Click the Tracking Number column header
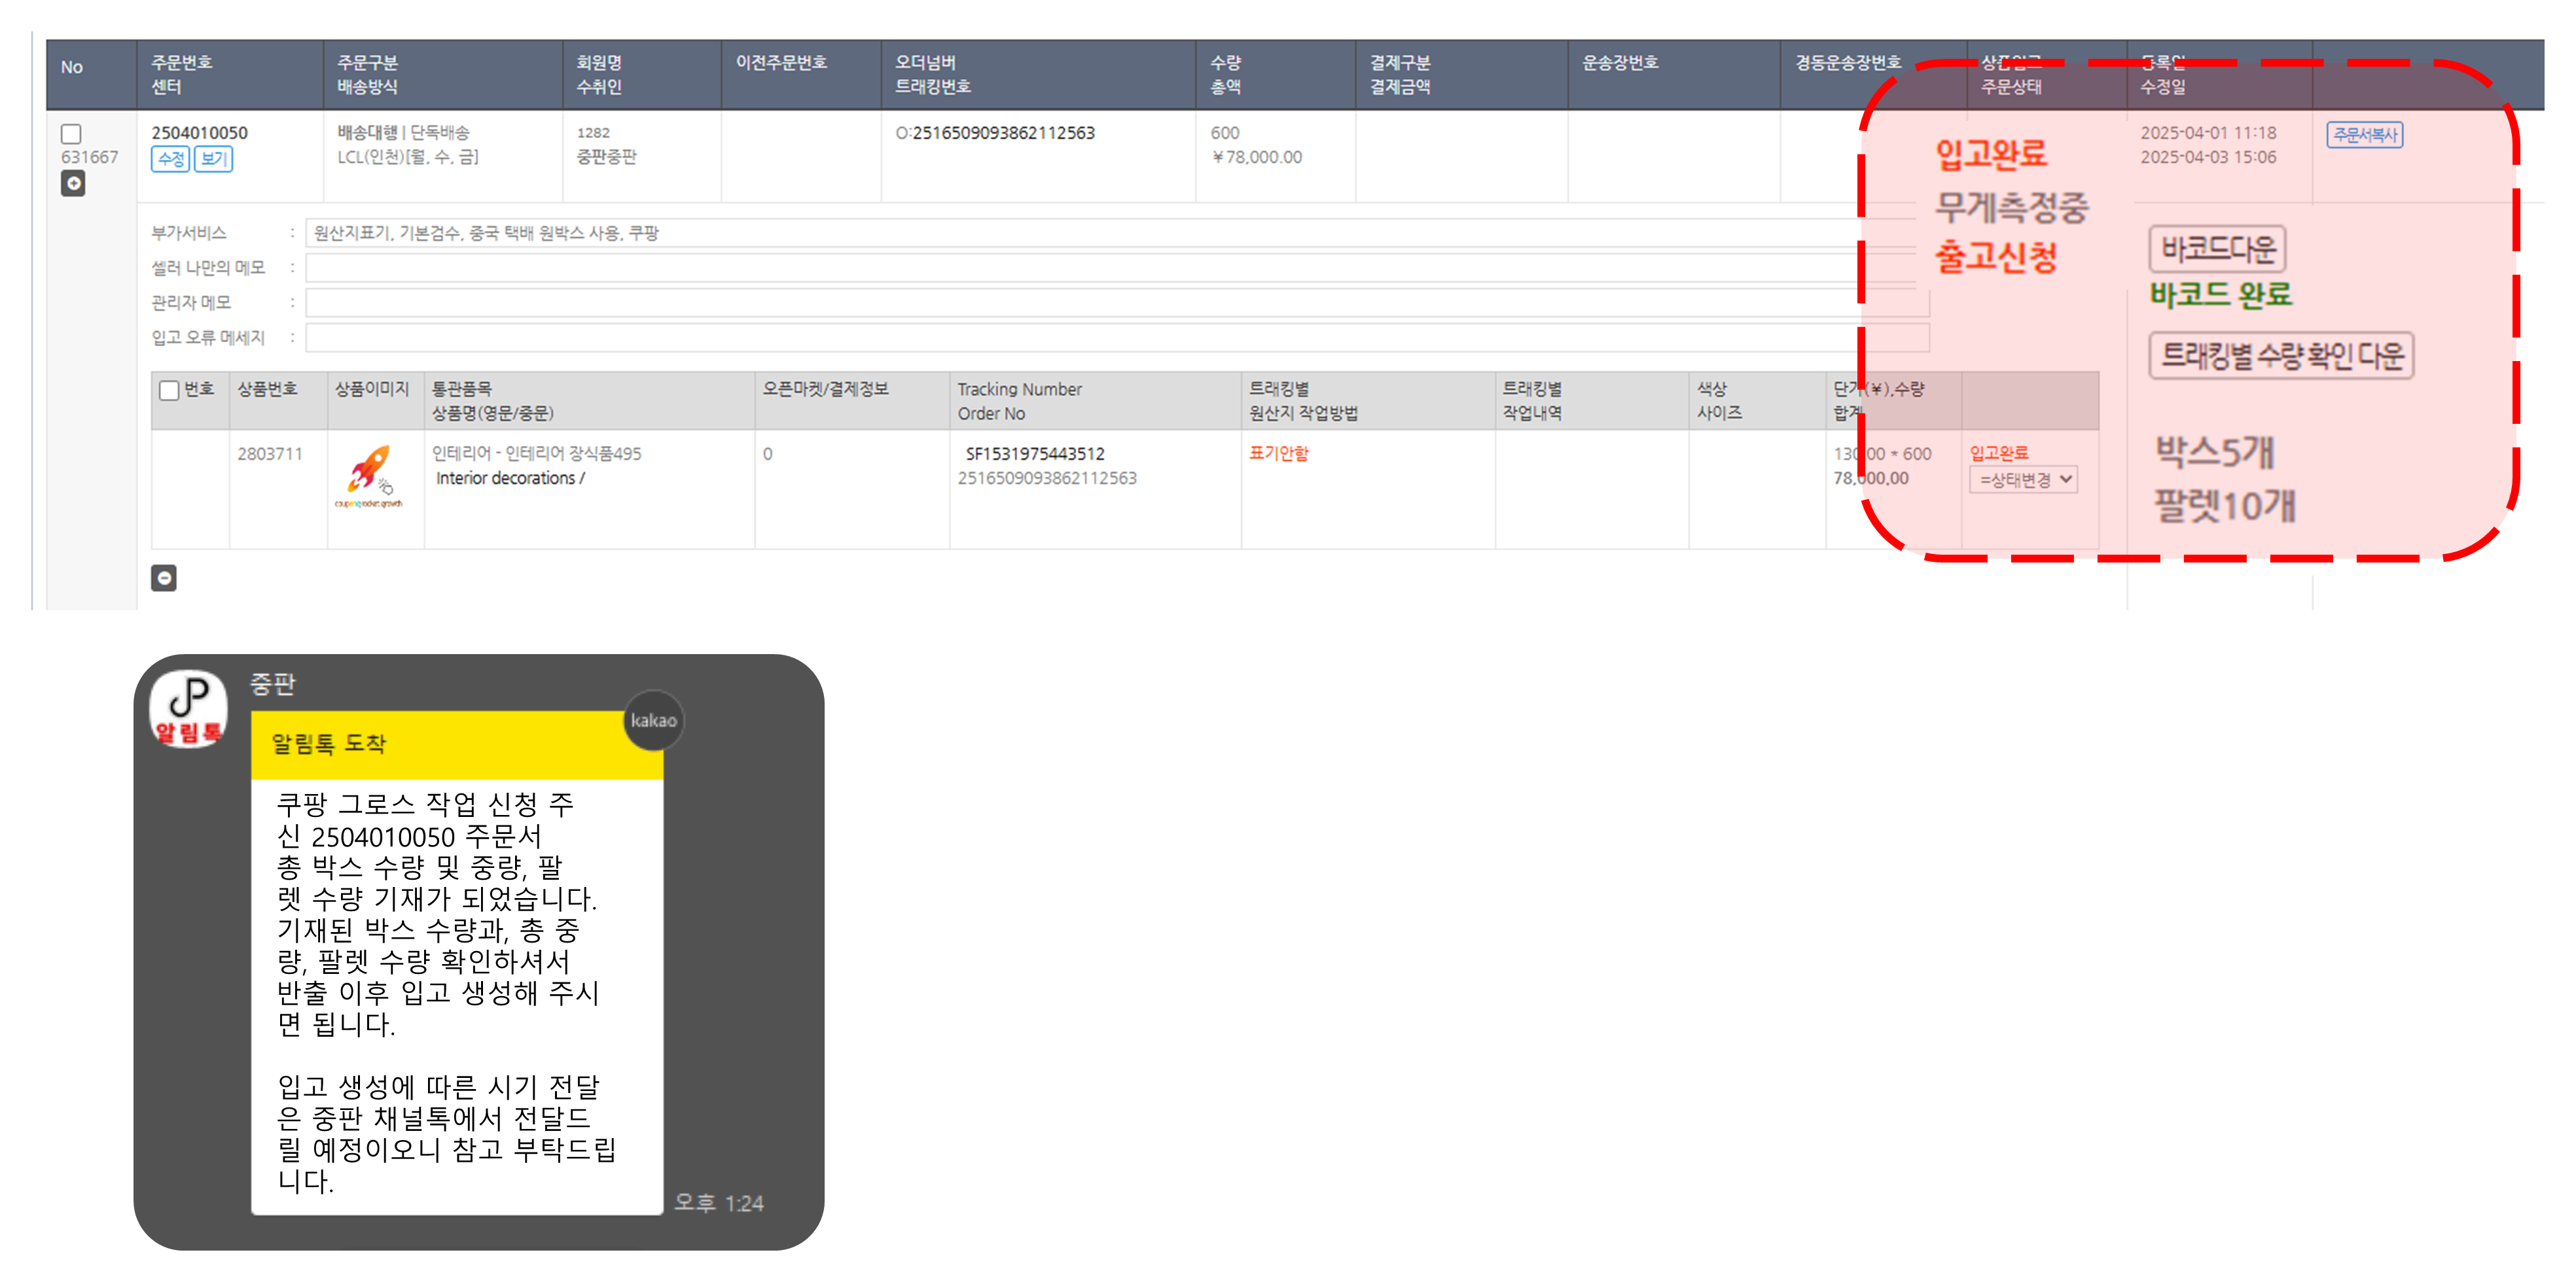This screenshot has height=1282, width=2576. pyautogui.click(x=1019, y=390)
